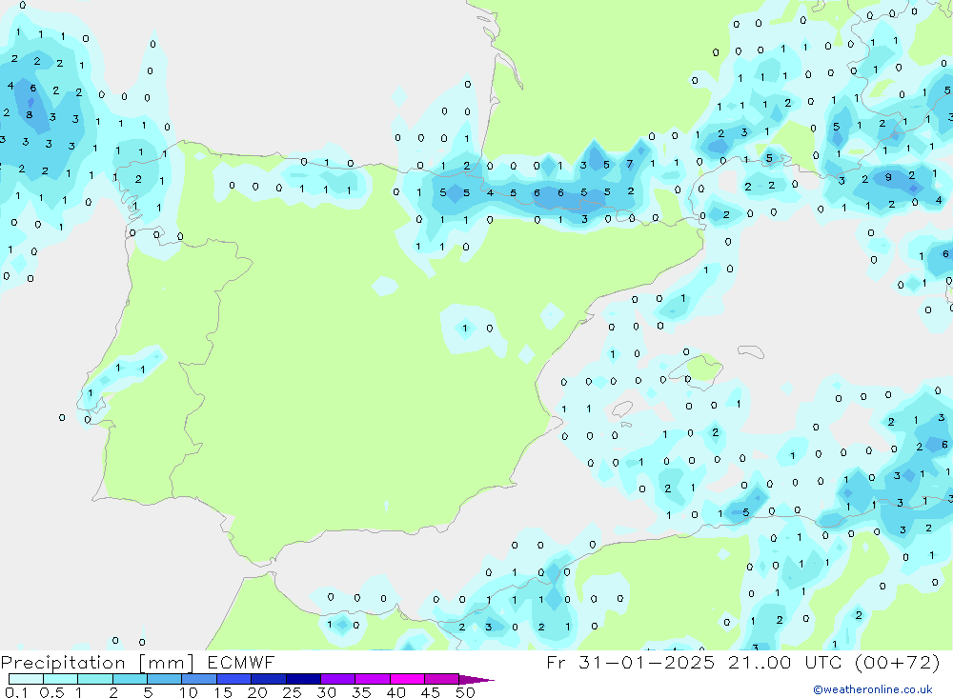Click the arrow tip at legend end
Viewport: 953px width, 698px height.
click(486, 680)
